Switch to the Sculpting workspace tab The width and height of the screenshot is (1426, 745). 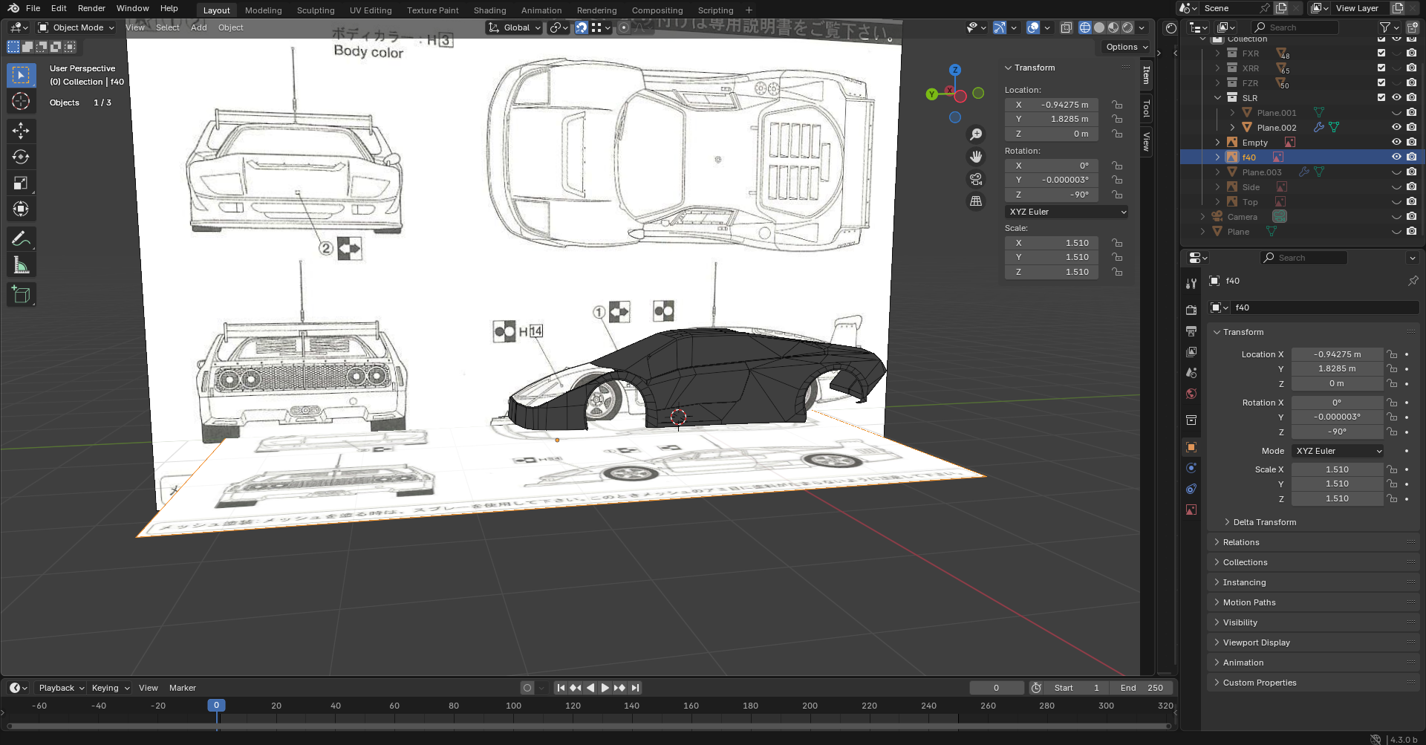(x=316, y=10)
